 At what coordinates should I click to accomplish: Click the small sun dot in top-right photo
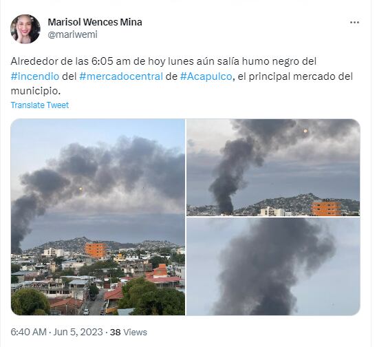coord(305,131)
